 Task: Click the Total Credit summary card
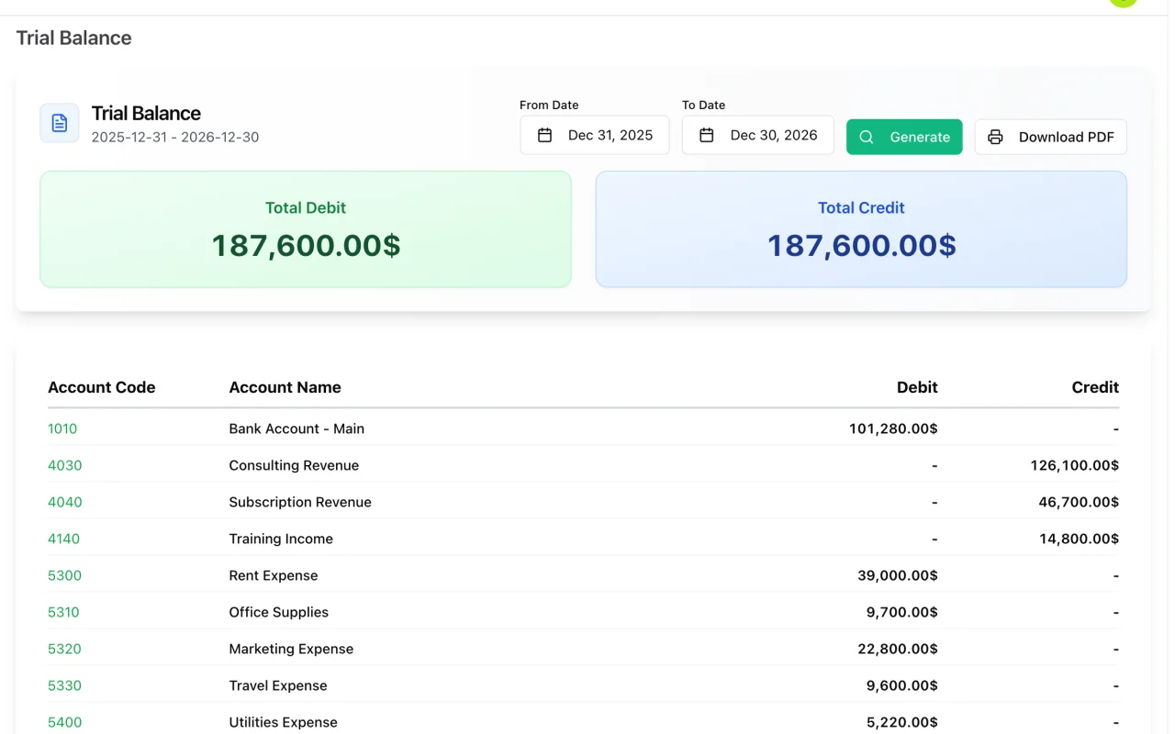[861, 229]
